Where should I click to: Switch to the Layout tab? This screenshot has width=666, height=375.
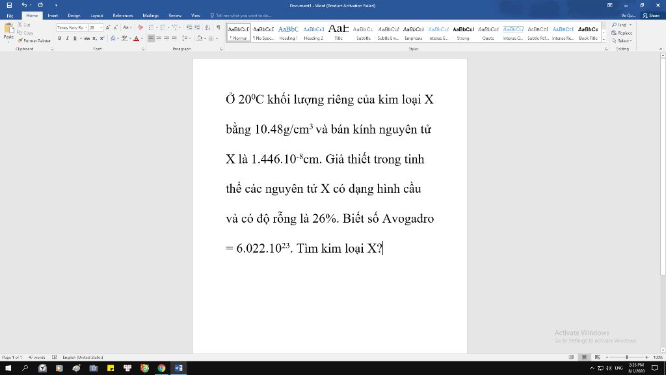pyautogui.click(x=96, y=16)
